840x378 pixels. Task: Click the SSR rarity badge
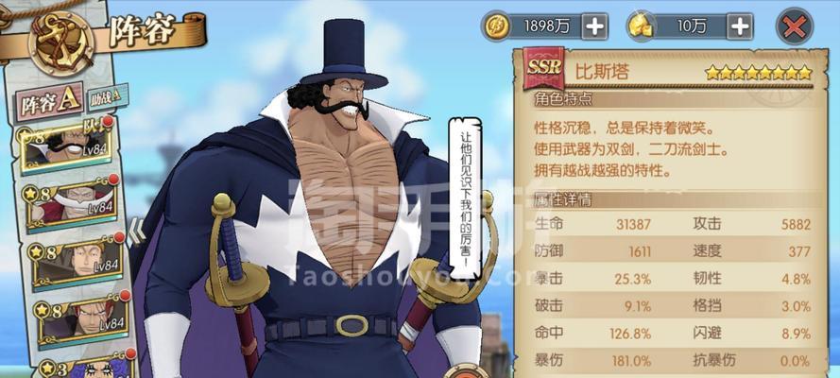pyautogui.click(x=543, y=68)
